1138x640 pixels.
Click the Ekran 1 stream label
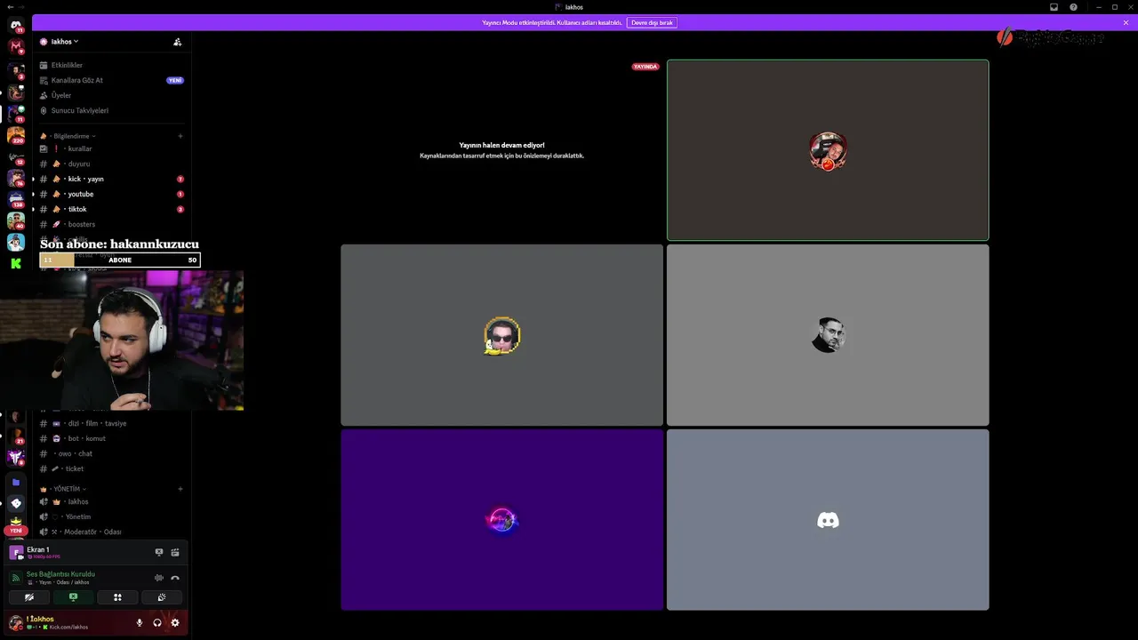[38, 549]
